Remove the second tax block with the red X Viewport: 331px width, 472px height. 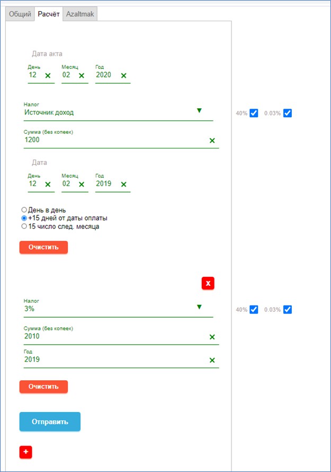(208, 283)
